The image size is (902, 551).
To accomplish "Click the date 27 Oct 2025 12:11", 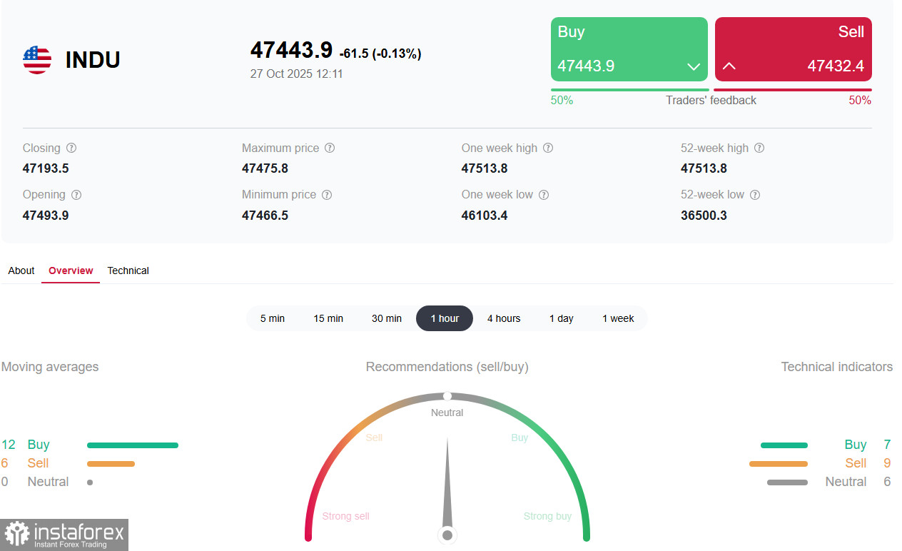I will point(297,74).
